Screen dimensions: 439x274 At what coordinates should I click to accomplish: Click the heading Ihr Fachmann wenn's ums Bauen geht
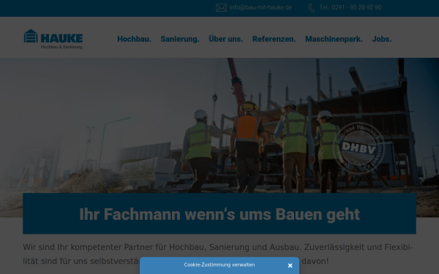point(219,214)
